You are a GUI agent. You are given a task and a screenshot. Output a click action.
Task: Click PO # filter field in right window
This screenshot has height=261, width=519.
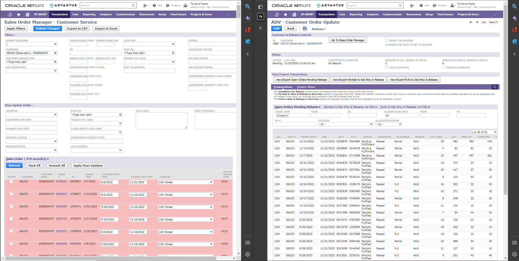295,124
